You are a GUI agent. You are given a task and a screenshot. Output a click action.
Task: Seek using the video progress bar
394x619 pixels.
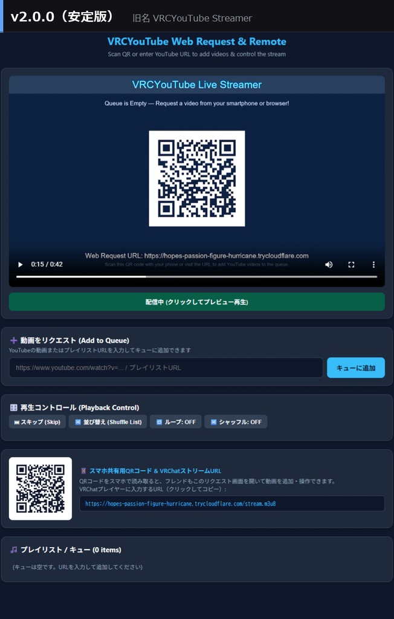pyautogui.click(x=196, y=277)
